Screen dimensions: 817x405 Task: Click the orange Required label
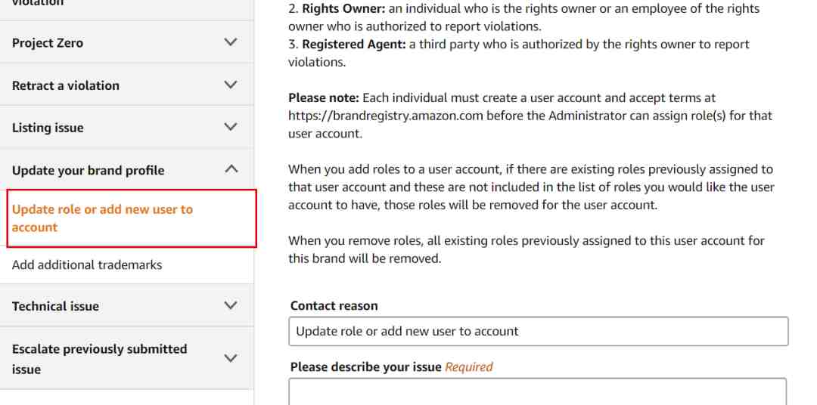(469, 367)
